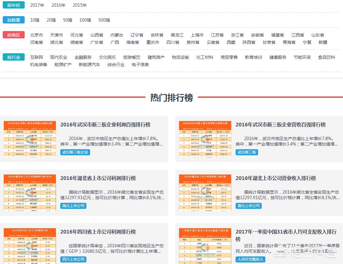The height and width of the screenshot is (264, 343).
Task: Click the 四川上市公司 tag
Action: (73, 259)
